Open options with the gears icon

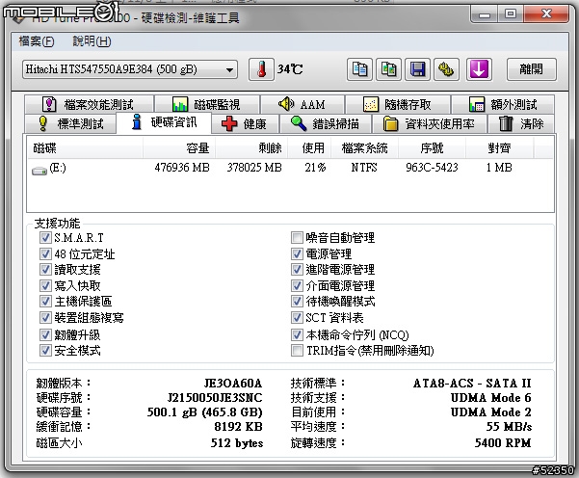pos(446,69)
